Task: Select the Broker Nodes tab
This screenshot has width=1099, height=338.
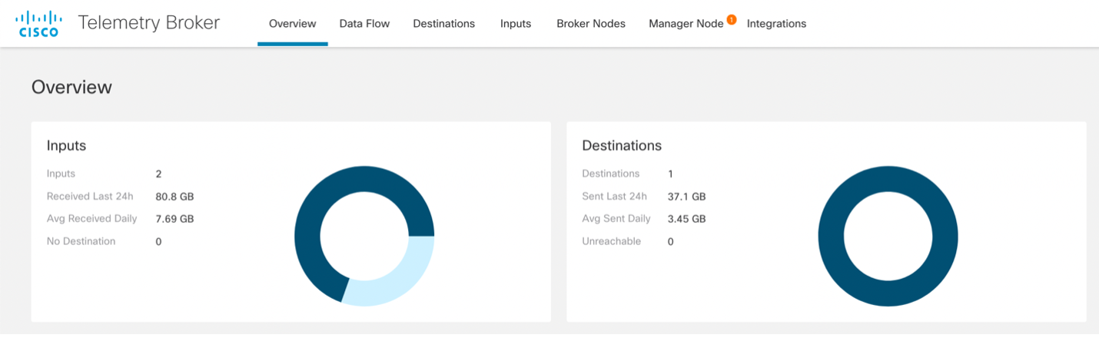Action: click(x=591, y=24)
